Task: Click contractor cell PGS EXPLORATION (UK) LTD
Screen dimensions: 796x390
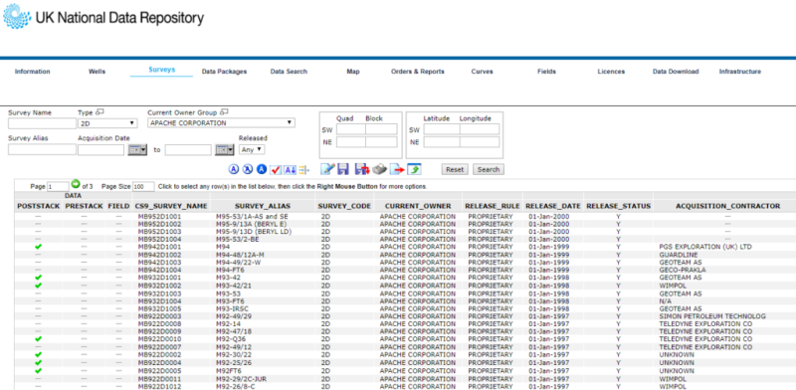Action: pyautogui.click(x=705, y=247)
